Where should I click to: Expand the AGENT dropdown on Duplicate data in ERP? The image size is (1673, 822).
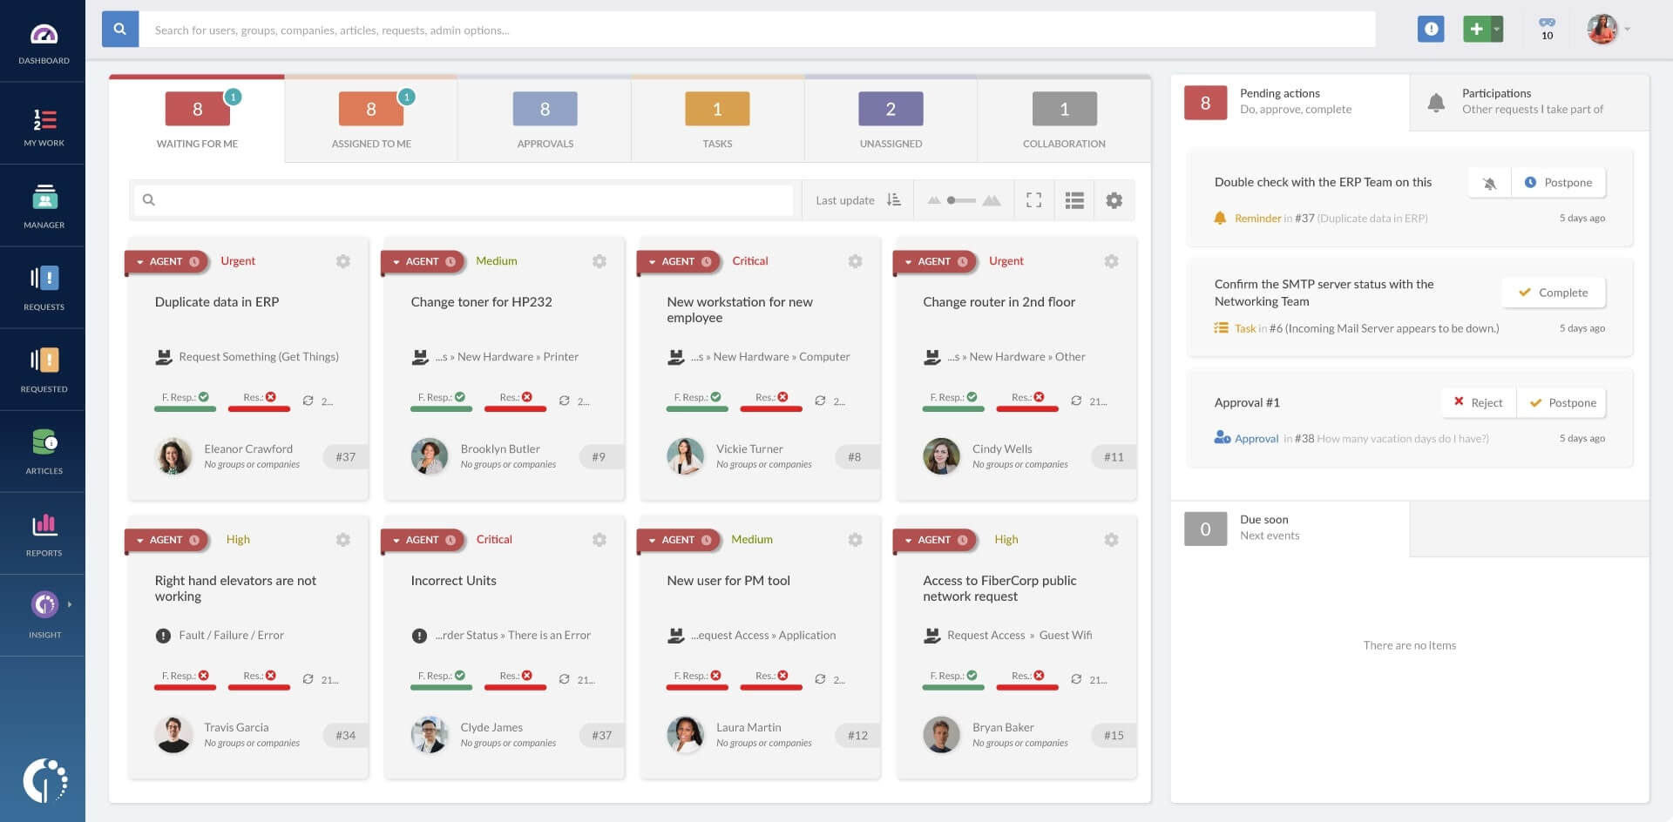140,261
